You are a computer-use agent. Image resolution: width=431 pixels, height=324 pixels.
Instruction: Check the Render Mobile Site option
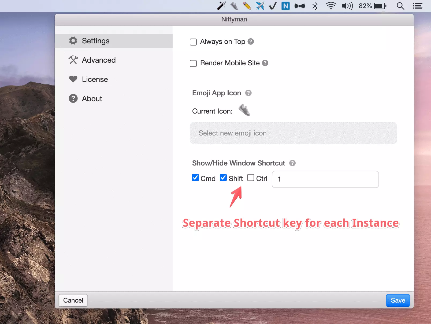(193, 63)
